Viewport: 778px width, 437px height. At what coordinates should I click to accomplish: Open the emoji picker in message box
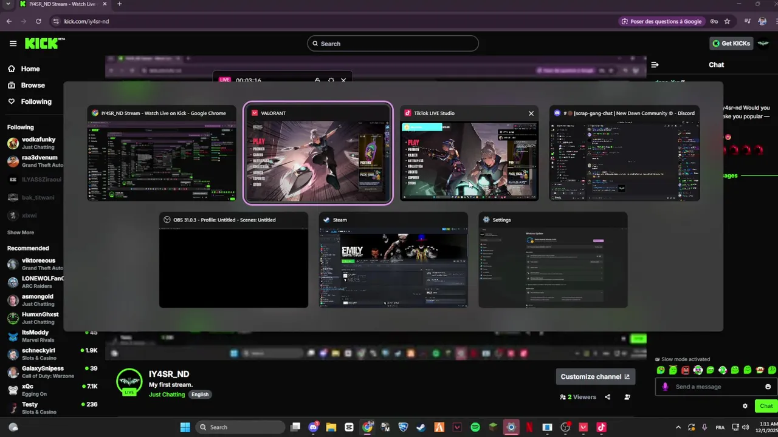(768, 387)
